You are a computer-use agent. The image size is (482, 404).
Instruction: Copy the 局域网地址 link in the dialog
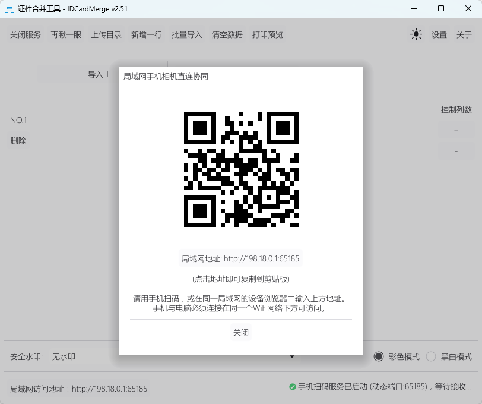pos(240,258)
